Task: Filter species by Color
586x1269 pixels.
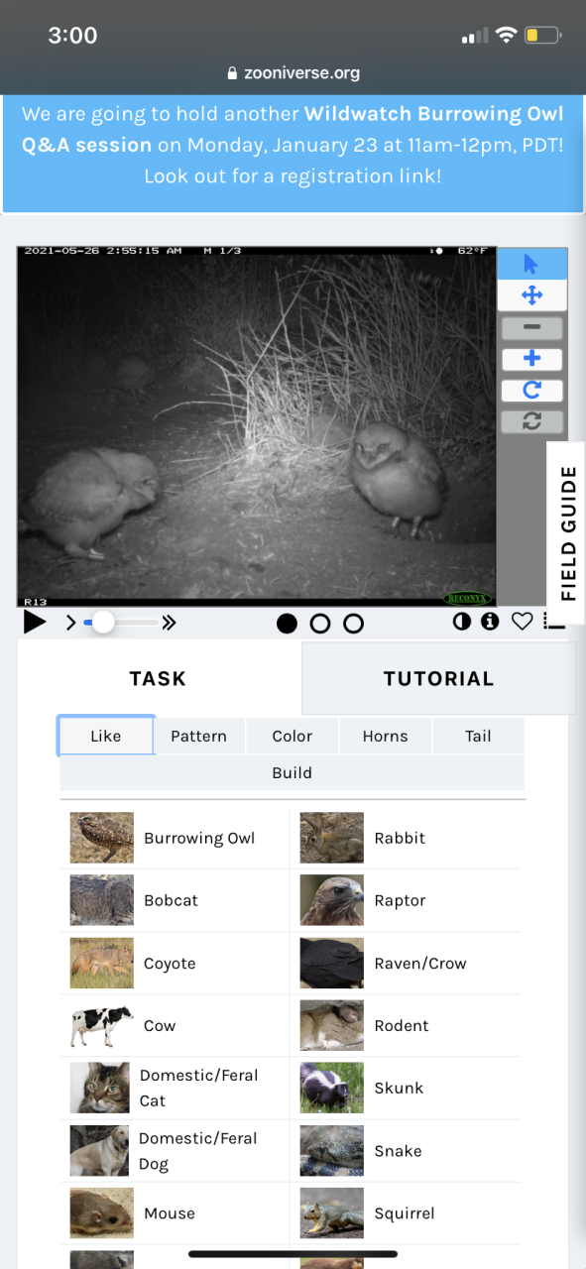Action: point(292,736)
